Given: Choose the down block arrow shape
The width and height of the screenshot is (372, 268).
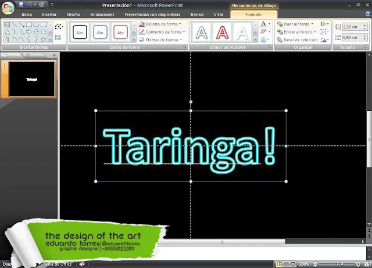Looking at the screenshot, I should [x=36, y=32].
